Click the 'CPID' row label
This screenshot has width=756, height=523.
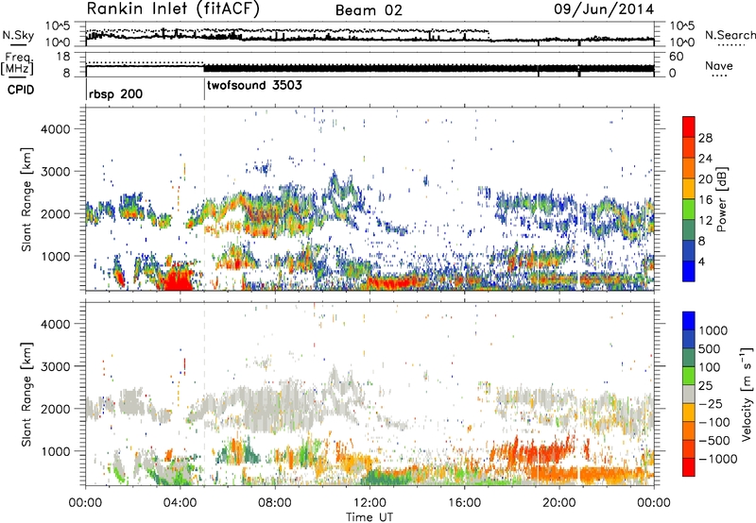point(21,90)
